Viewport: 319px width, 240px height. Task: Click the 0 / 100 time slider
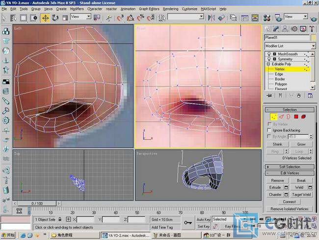click(x=37, y=204)
